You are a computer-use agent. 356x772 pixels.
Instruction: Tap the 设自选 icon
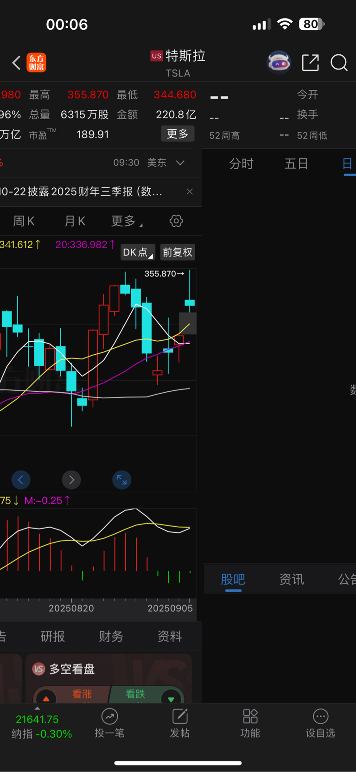320,717
